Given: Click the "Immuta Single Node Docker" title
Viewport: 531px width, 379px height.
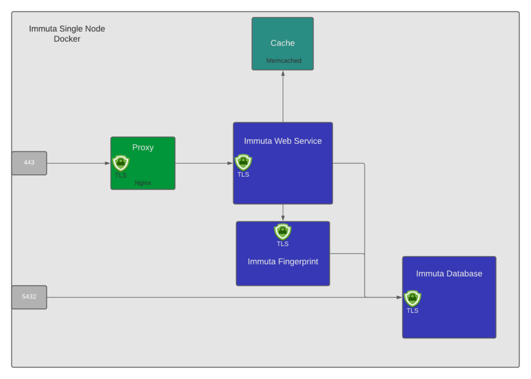Looking at the screenshot, I should pyautogui.click(x=67, y=34).
